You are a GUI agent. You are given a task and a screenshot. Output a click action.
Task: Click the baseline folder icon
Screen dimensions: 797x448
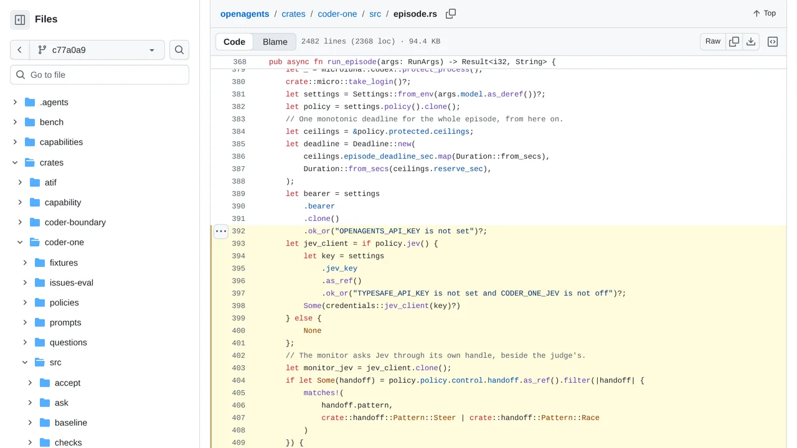45,422
